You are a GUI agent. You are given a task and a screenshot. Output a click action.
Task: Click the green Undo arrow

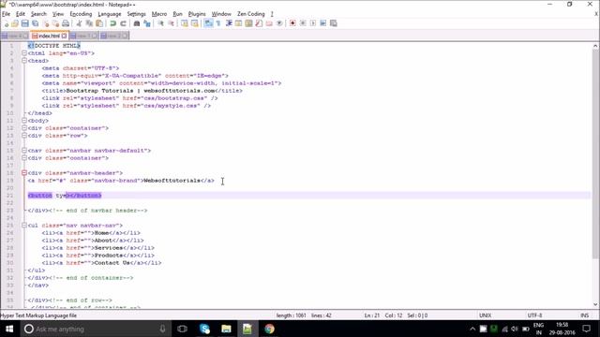point(112,23)
